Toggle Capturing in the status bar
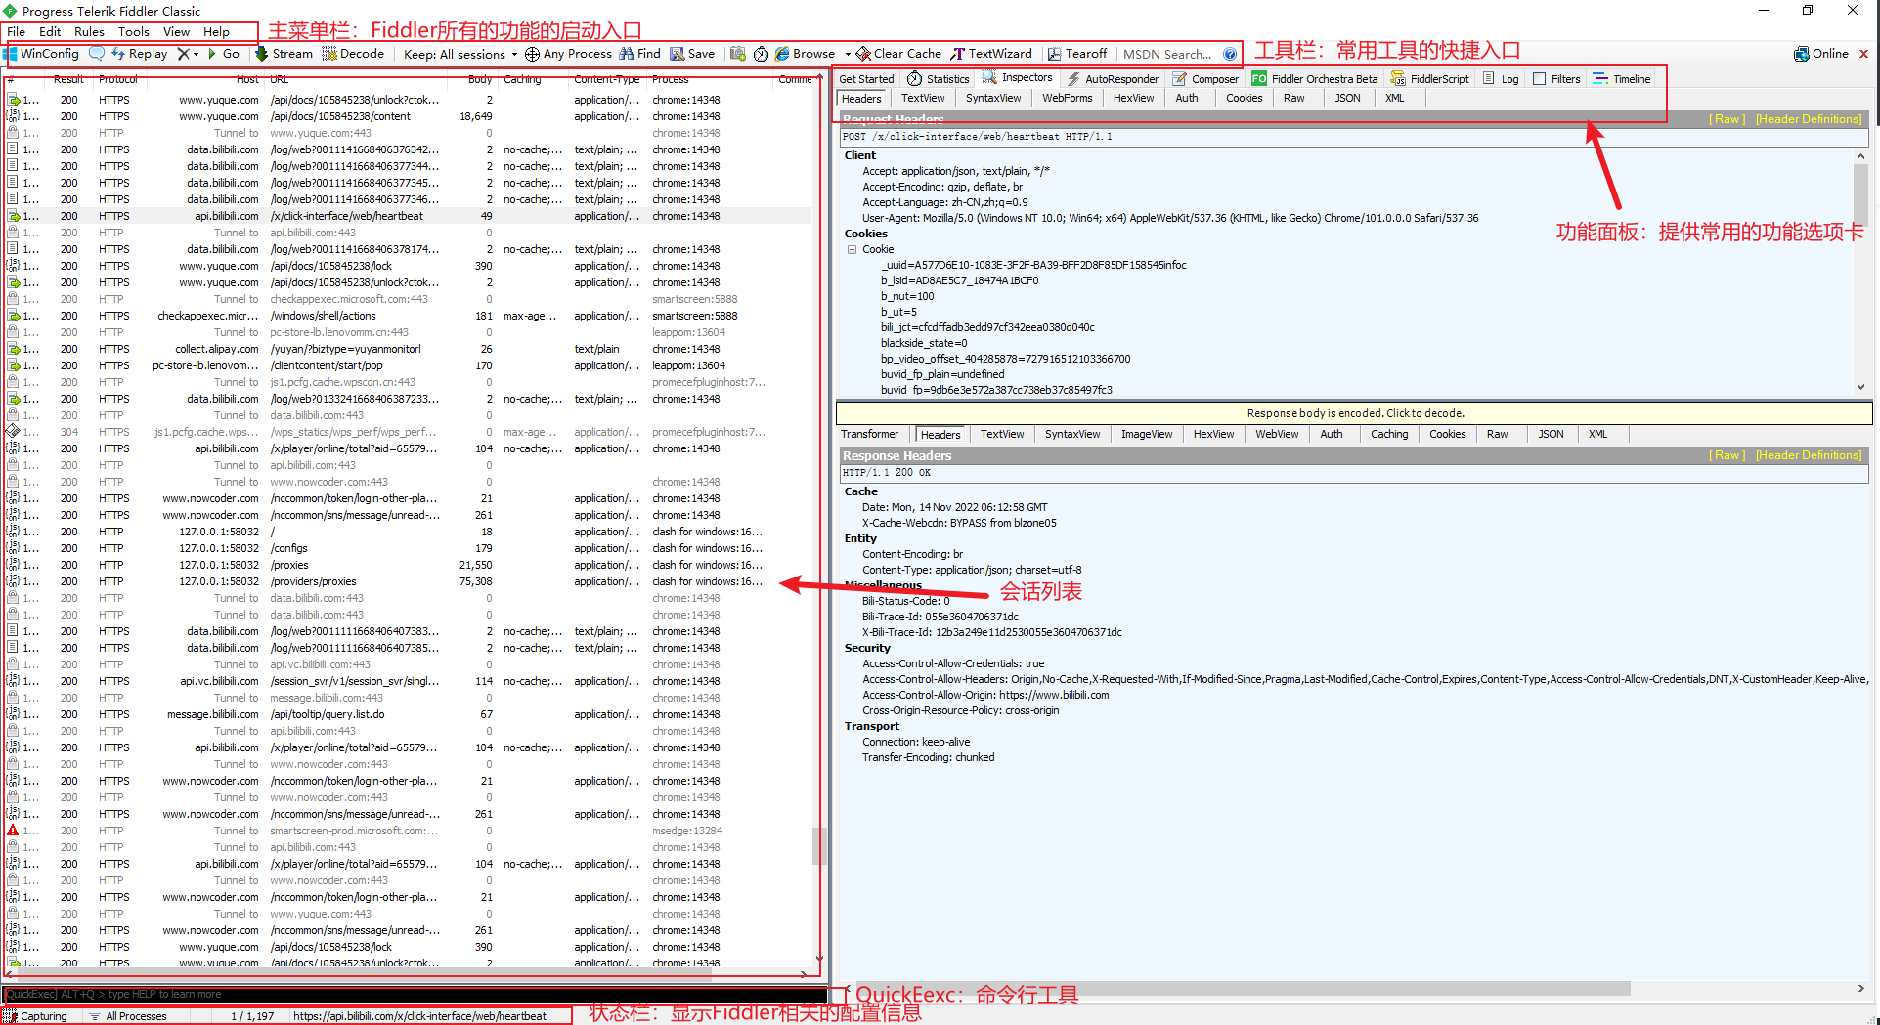 (36, 1016)
